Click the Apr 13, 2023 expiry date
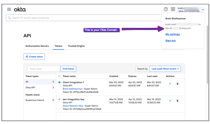 coord(135,99)
